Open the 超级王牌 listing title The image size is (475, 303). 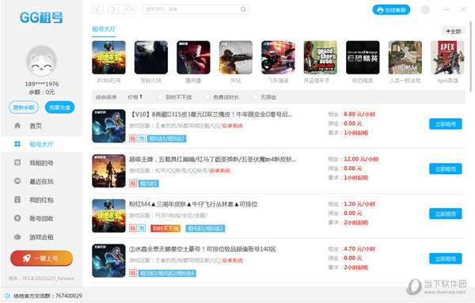(x=213, y=159)
